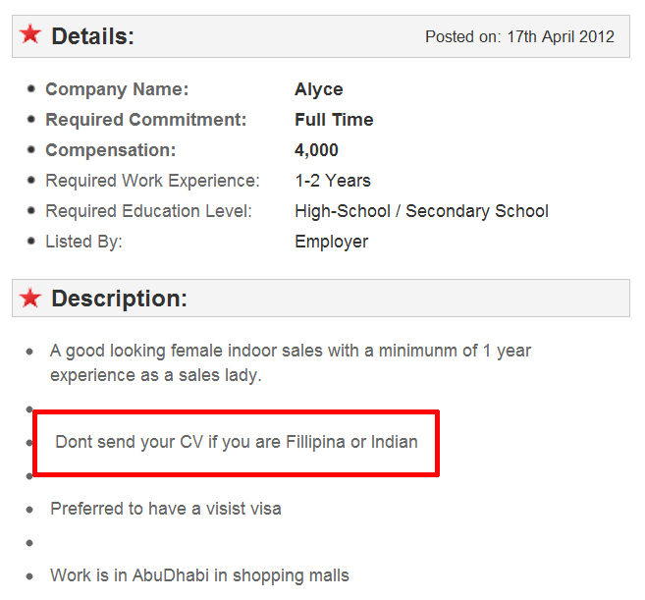Viewport: 645px width, 600px height.
Task: Click the Required Education Level label
Action: point(149,211)
